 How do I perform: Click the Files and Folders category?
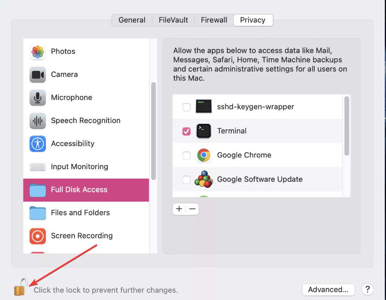80,213
